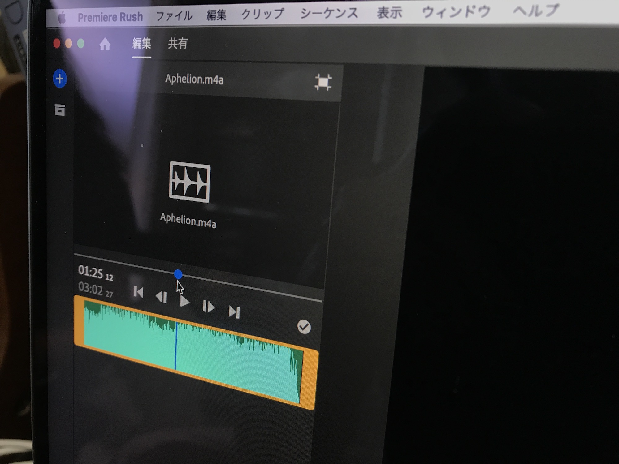Image resolution: width=619 pixels, height=464 pixels.
Task: Jump to clip start button
Action: point(138,292)
